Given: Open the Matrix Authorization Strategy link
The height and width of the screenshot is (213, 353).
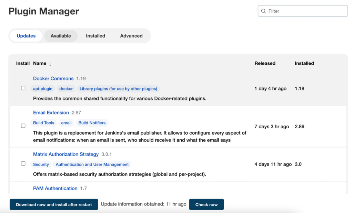Looking at the screenshot, I should (x=66, y=154).
